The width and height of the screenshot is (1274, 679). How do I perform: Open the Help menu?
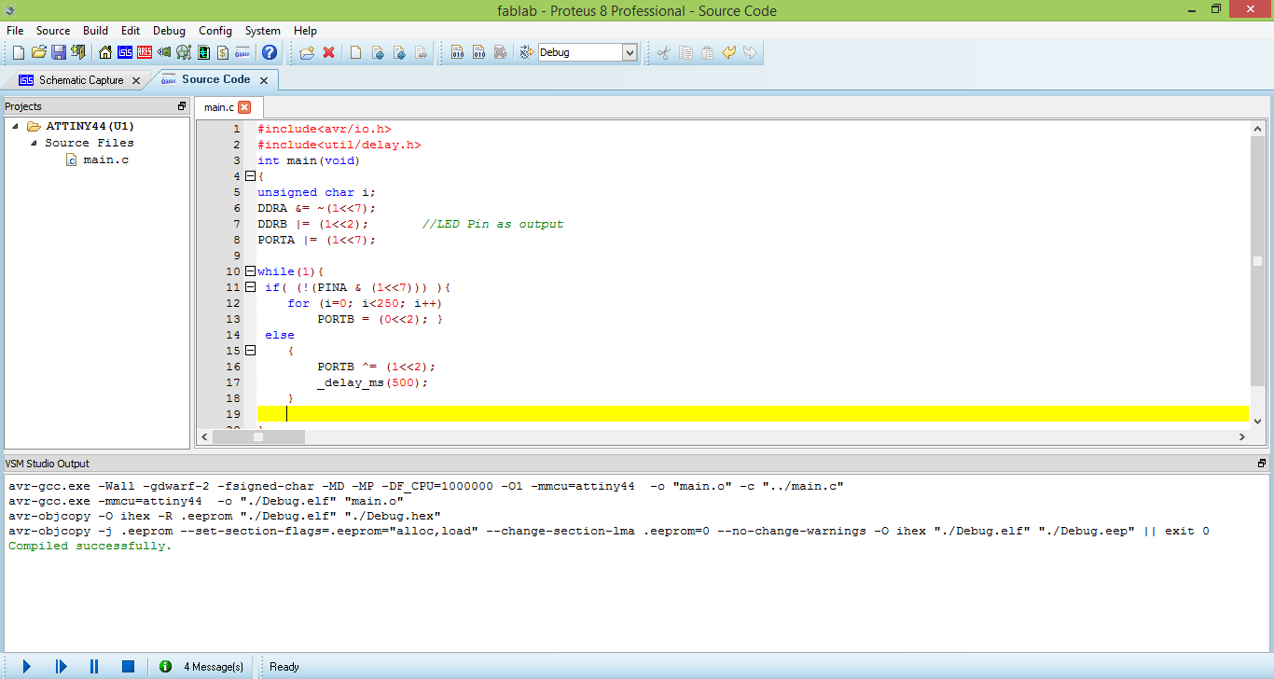pyautogui.click(x=305, y=31)
